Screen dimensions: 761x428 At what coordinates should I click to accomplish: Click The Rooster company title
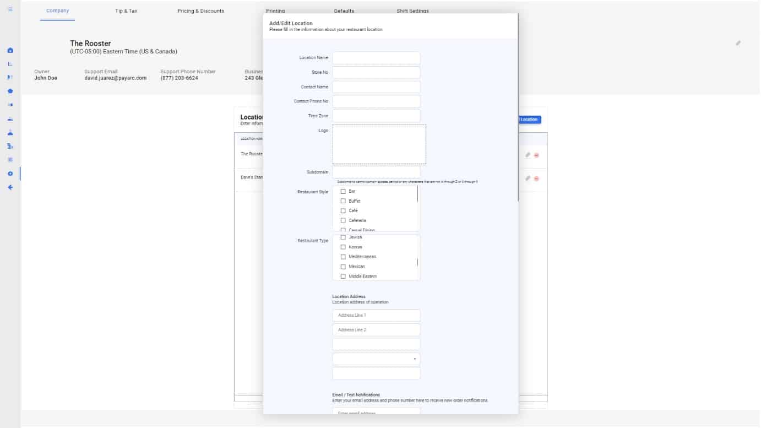90,44
